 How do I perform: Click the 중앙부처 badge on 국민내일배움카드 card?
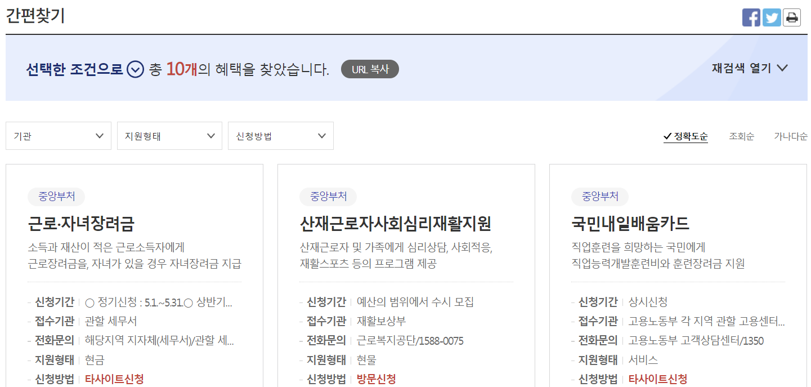pos(600,197)
